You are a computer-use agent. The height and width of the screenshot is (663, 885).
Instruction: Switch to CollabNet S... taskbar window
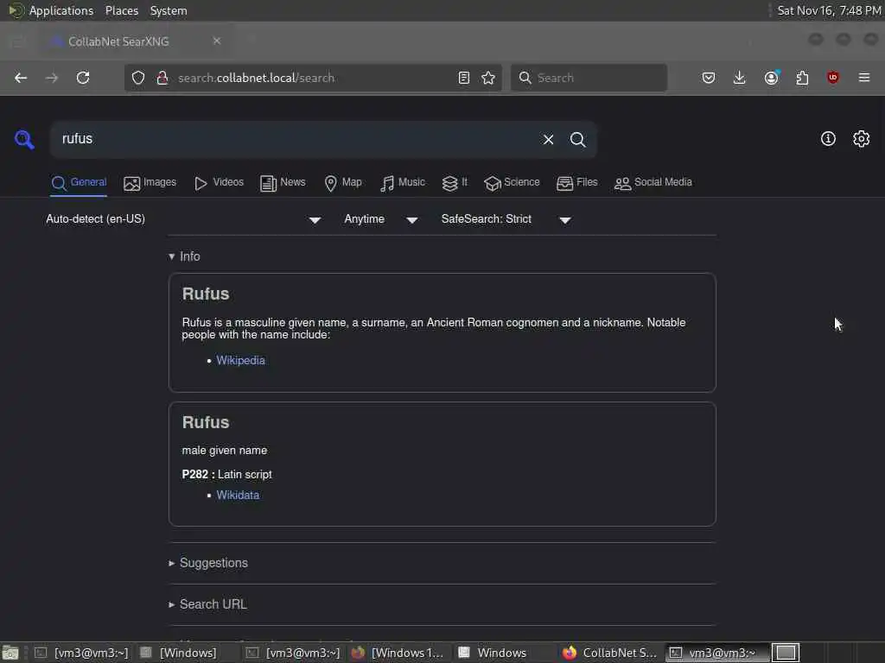[609, 653]
